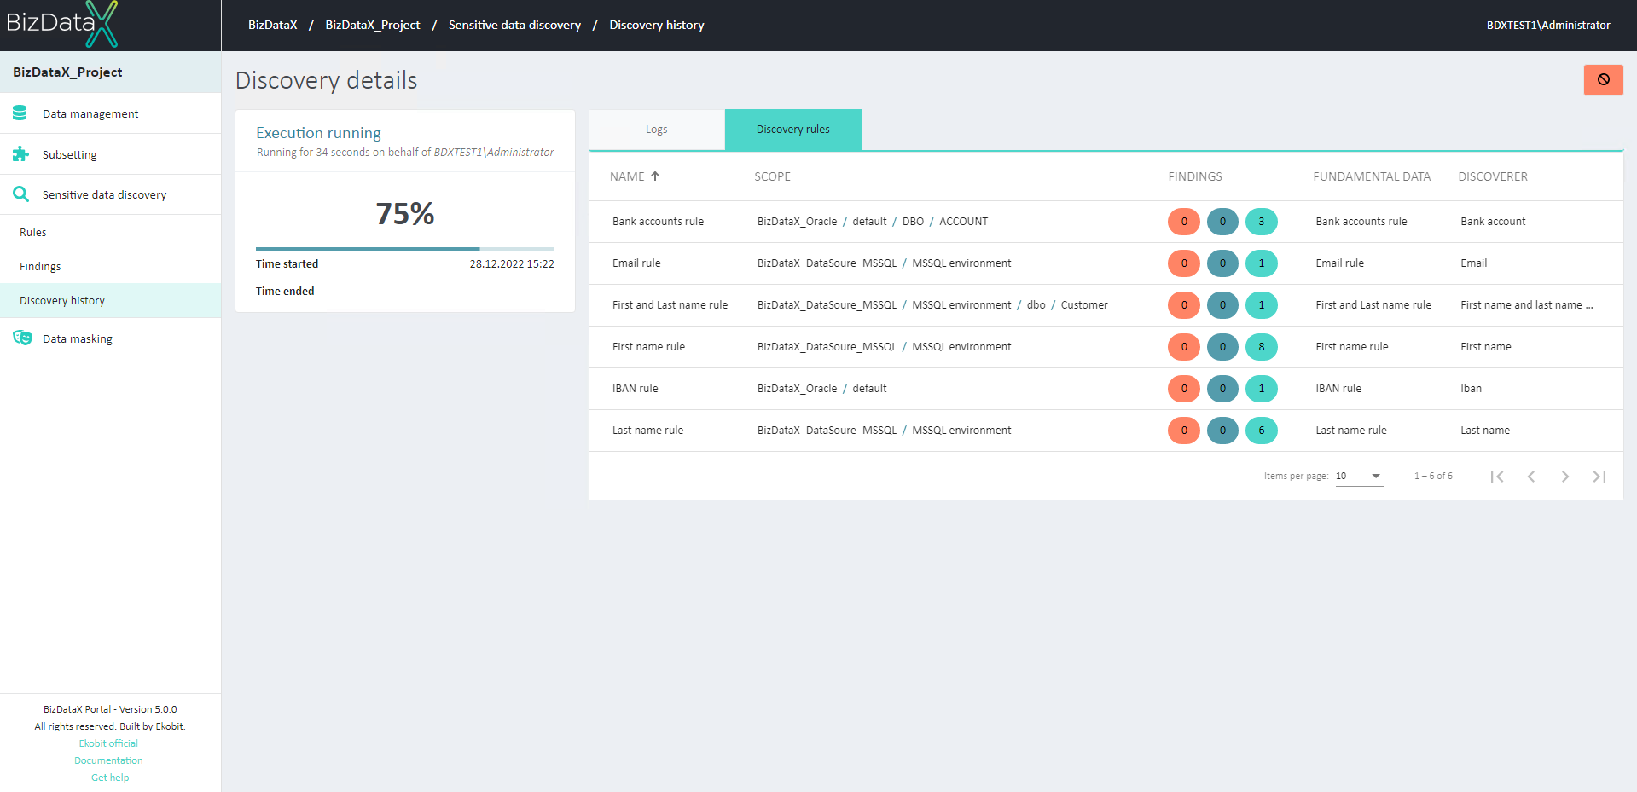Click teal badge 1 for First and Last name rule

(x=1261, y=304)
